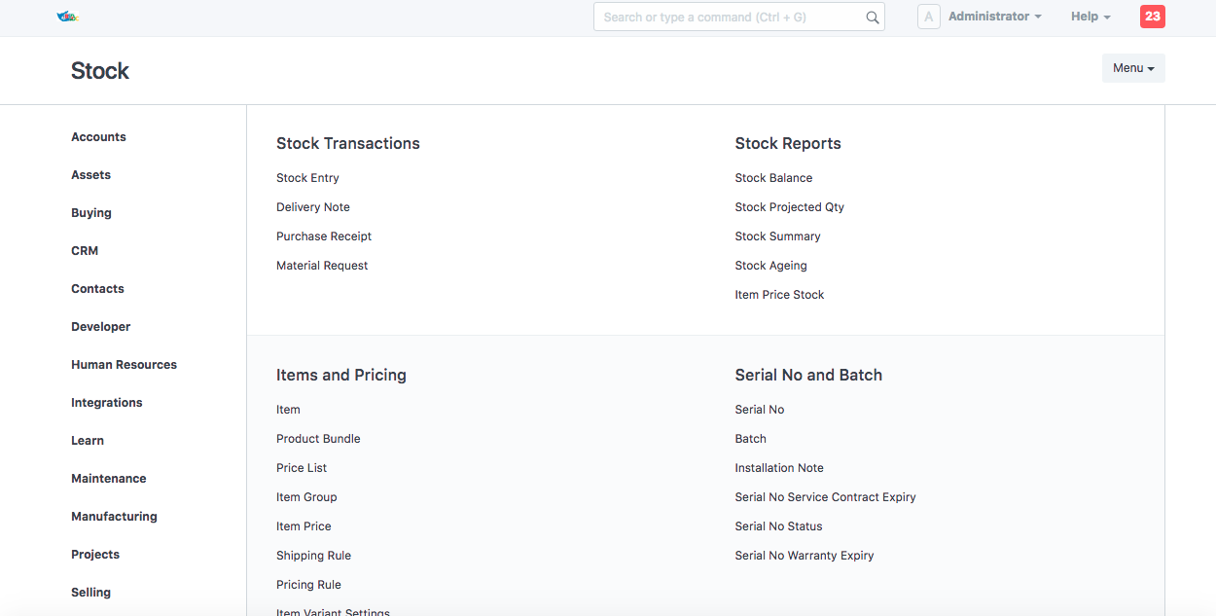Viewport: 1216px width, 616px height.
Task: Open Material Request
Action: point(322,266)
